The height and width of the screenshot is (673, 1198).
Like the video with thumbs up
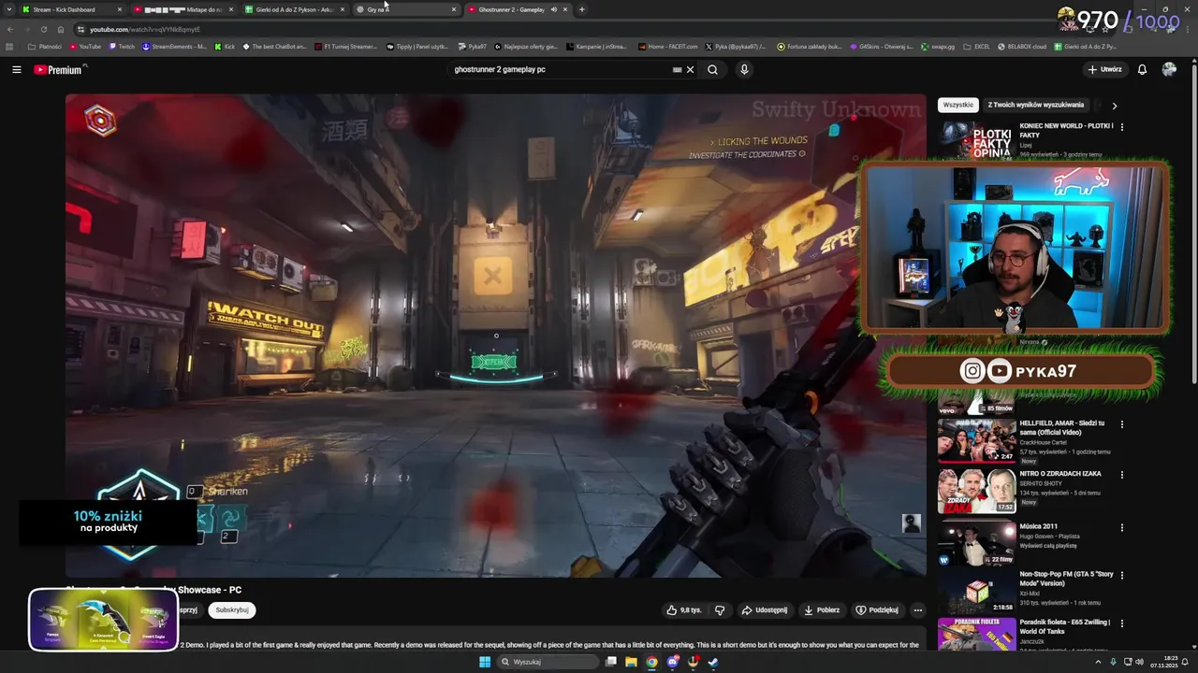pyautogui.click(x=684, y=609)
